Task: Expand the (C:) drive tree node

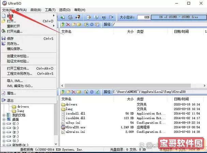Action: tap(4, 124)
